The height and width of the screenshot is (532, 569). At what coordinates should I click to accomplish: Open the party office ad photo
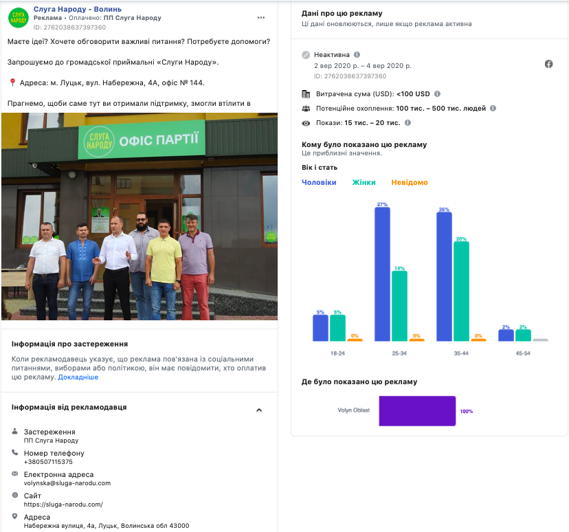click(140, 217)
